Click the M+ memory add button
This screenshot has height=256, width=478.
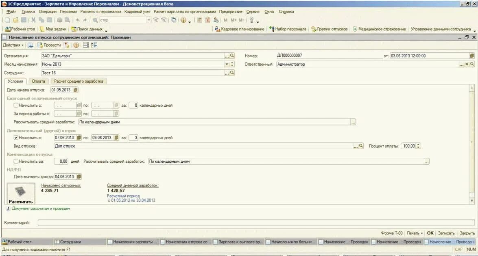tap(234, 20)
